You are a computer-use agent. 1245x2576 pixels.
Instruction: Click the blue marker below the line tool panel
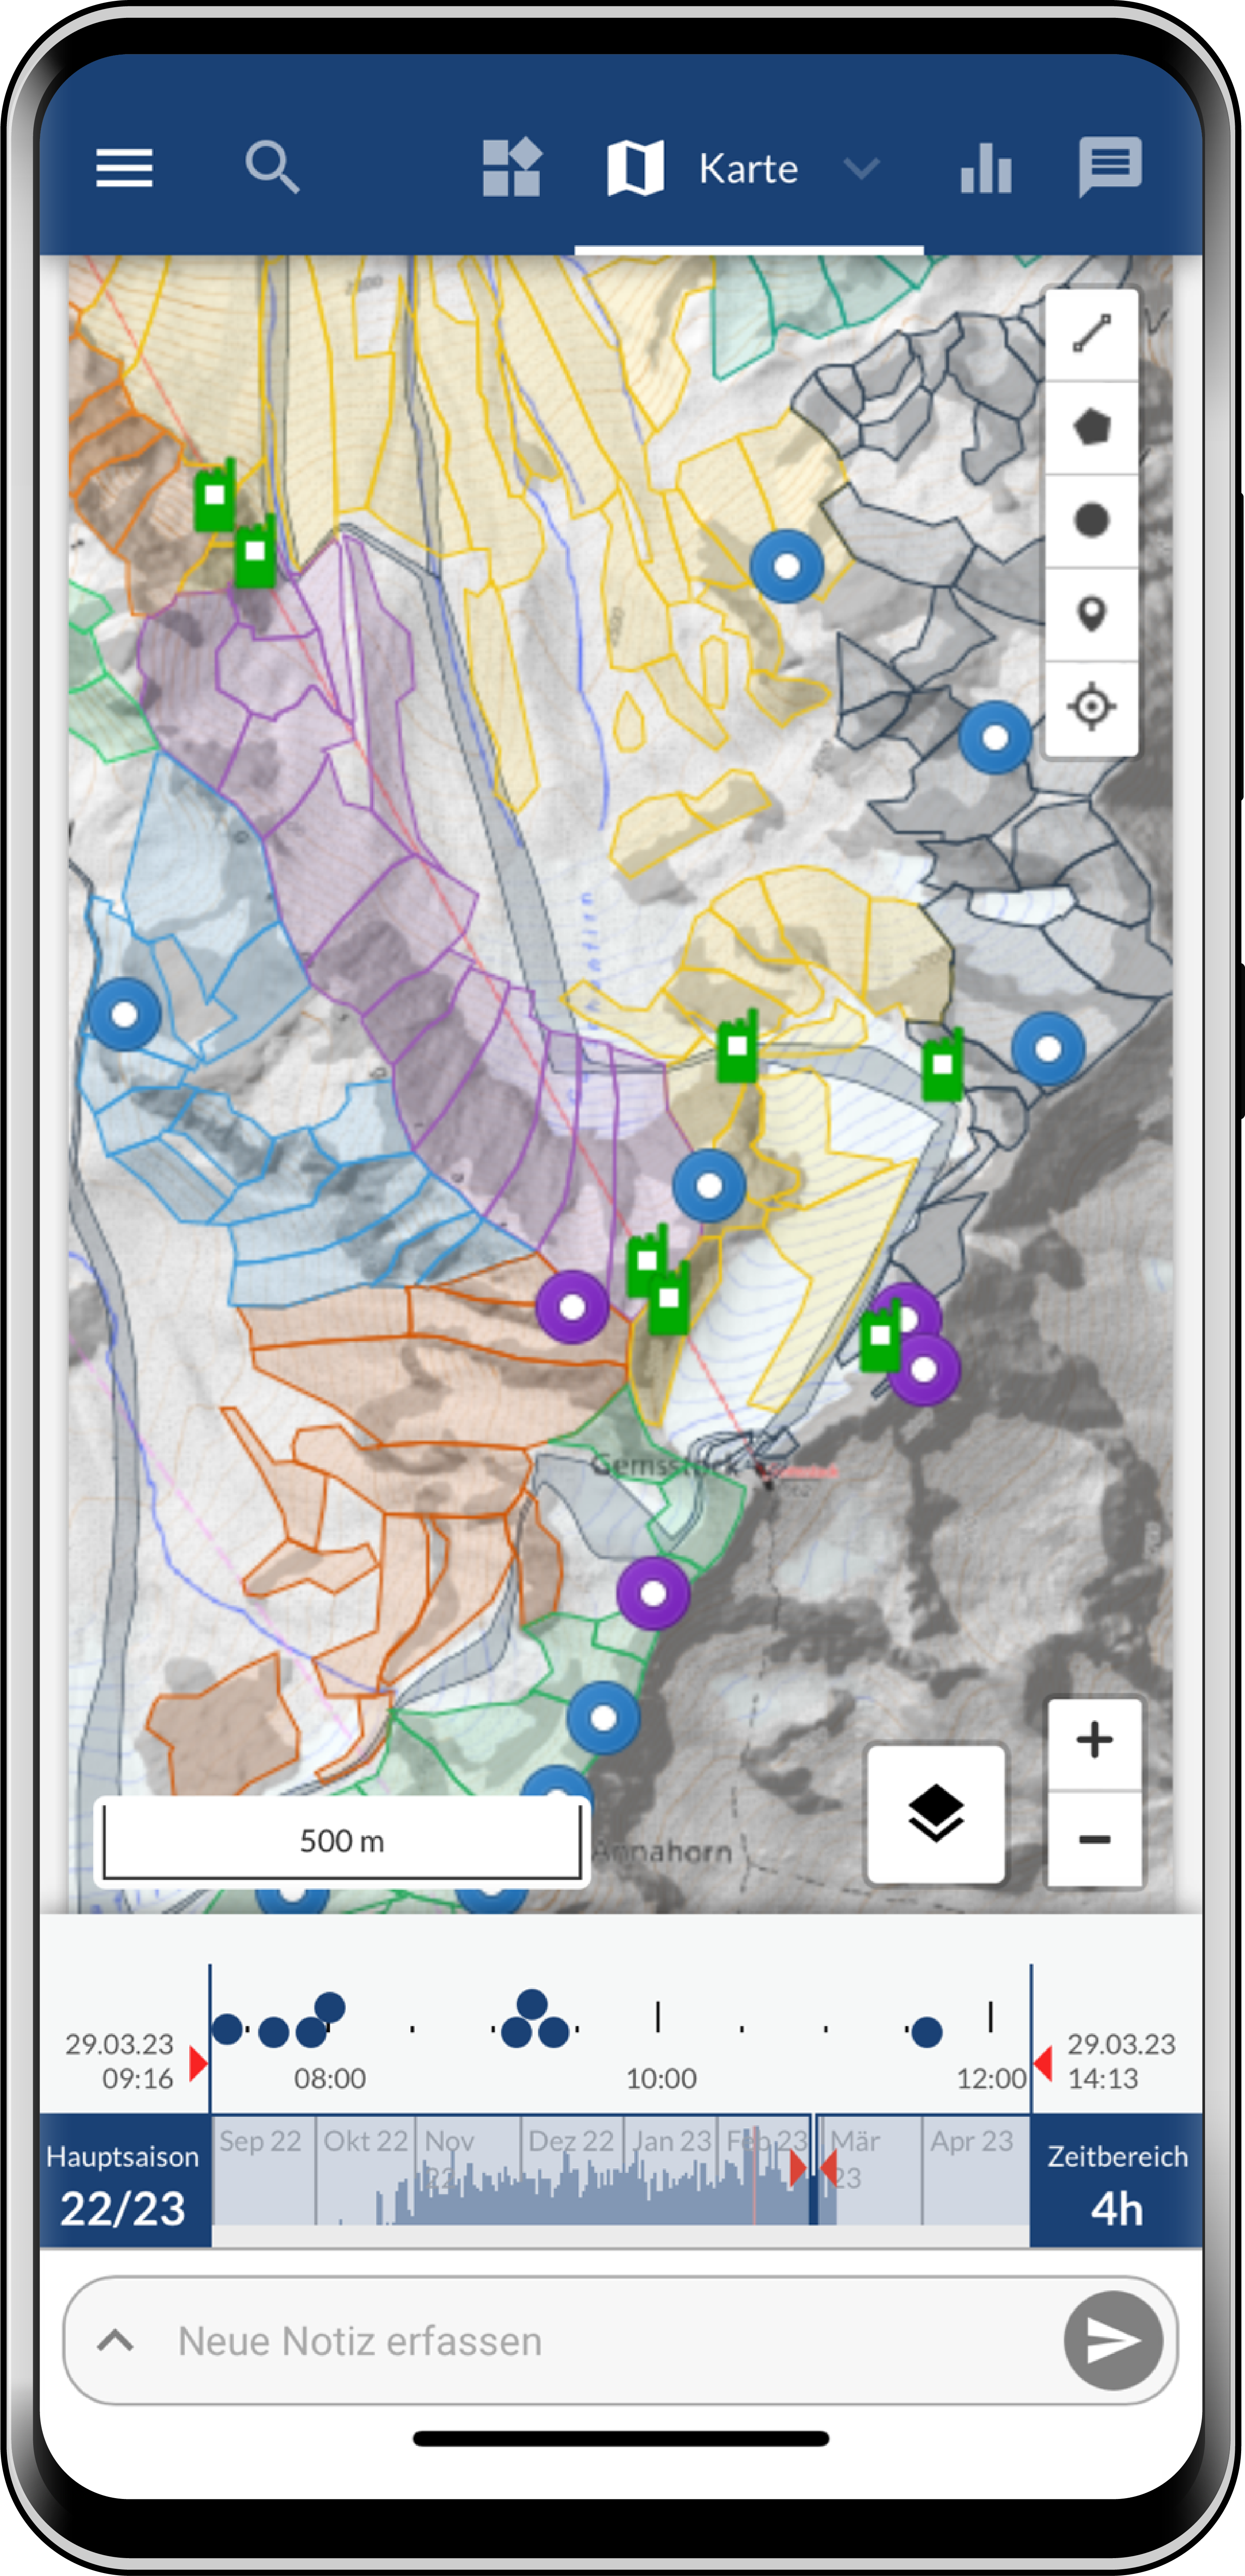(x=995, y=738)
